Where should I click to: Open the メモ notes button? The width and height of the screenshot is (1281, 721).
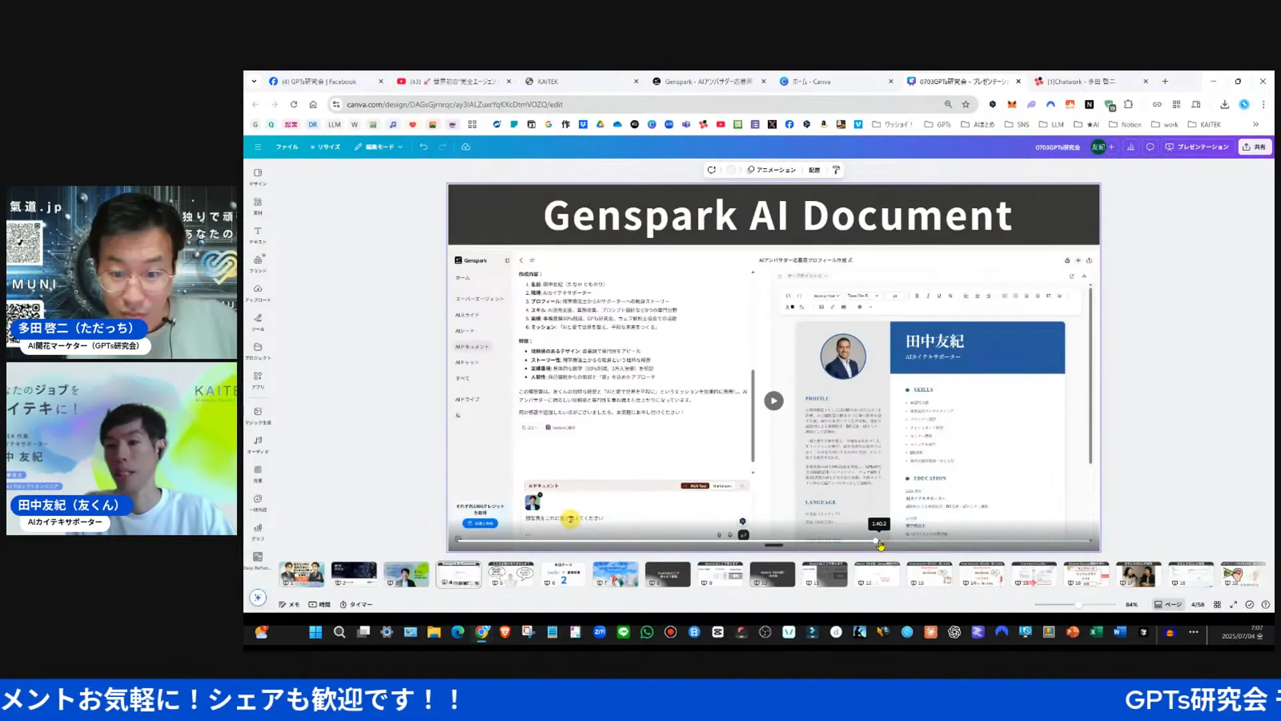click(289, 605)
